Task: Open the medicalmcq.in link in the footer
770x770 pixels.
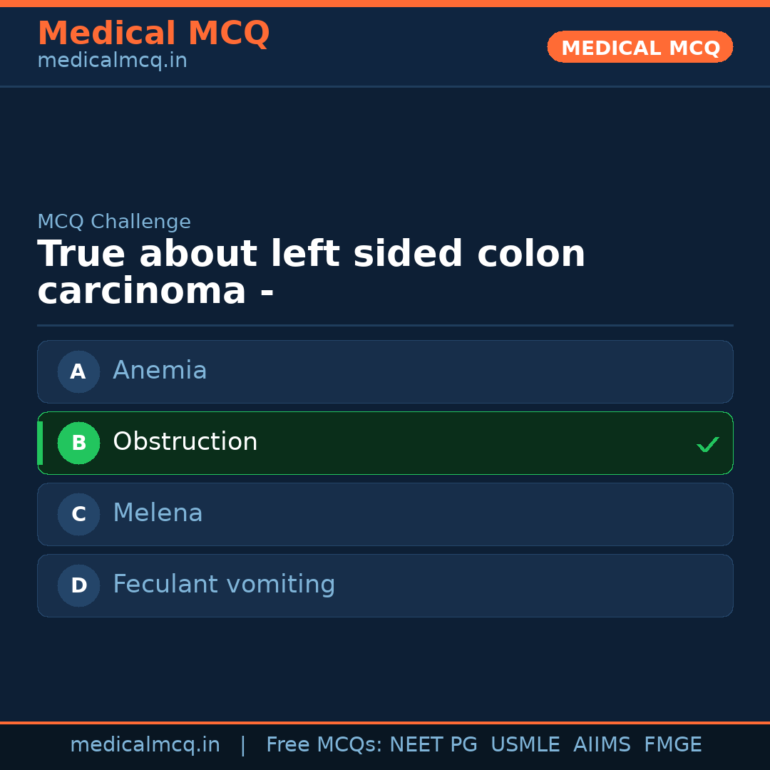Action: point(145,745)
